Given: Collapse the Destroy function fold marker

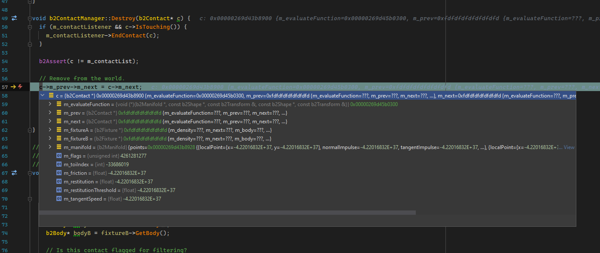Looking at the screenshot, I should click(30, 18).
